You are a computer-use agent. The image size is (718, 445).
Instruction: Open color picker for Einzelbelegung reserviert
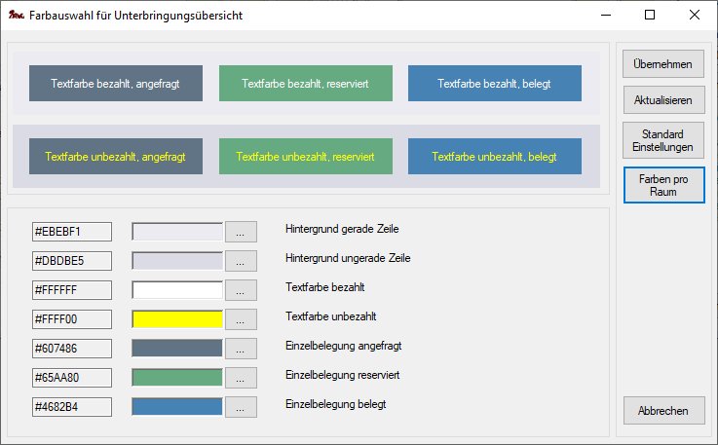(241, 378)
